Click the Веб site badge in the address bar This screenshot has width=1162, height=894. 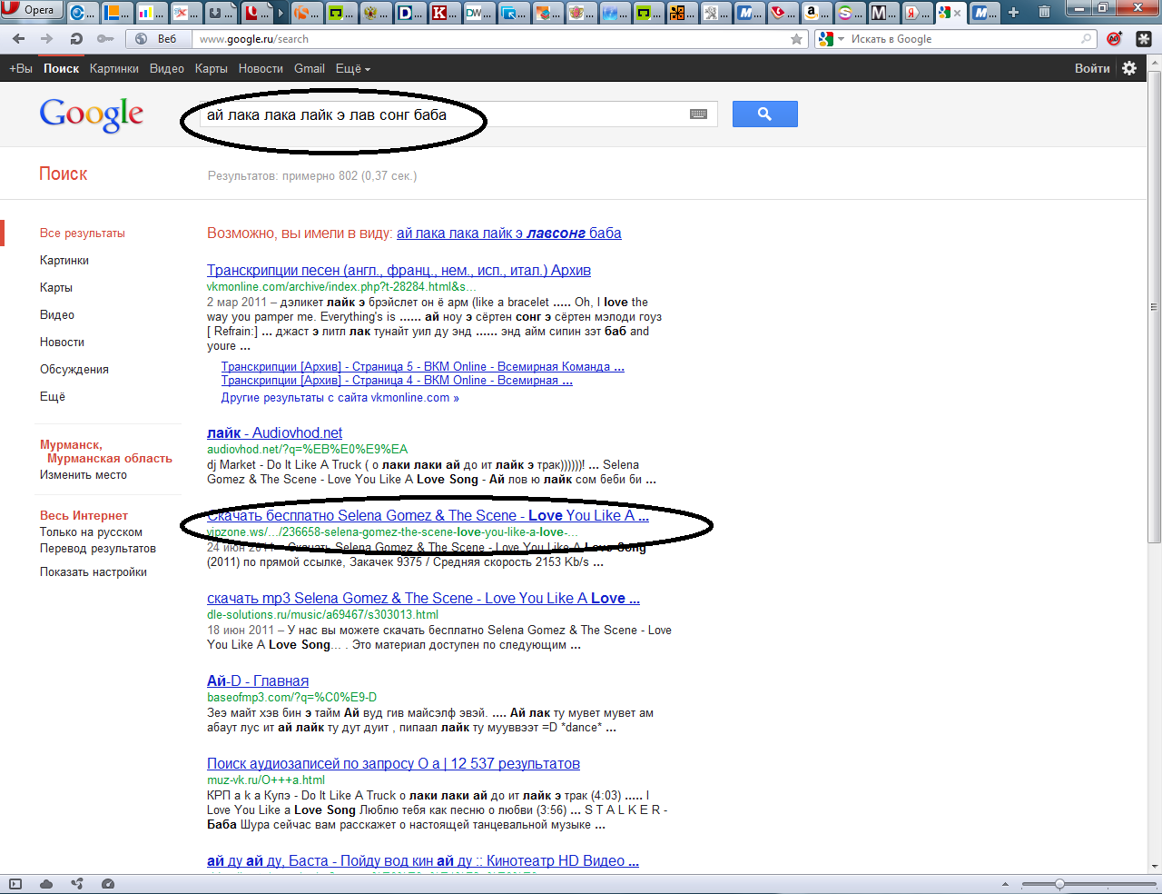[158, 39]
